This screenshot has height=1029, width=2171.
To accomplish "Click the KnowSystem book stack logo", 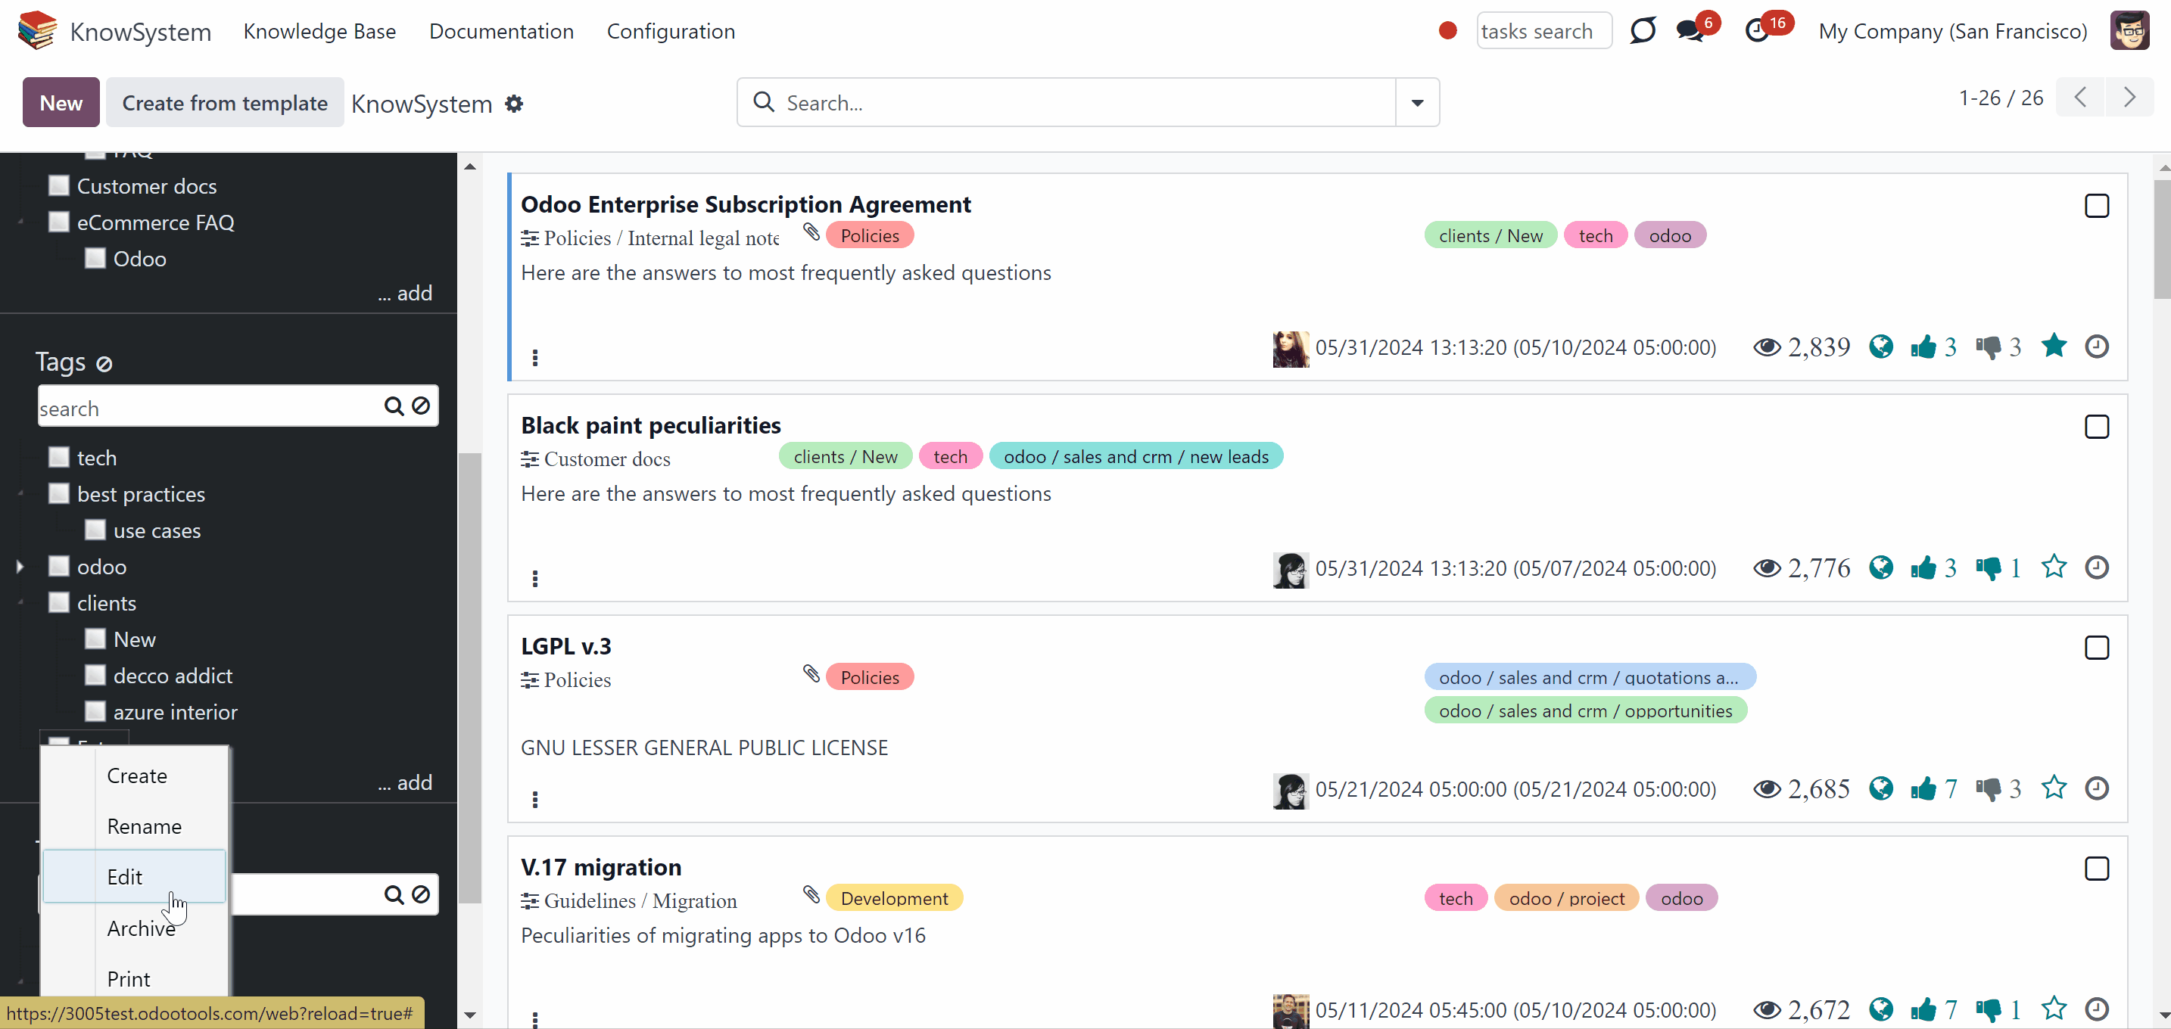I will 38,30.
